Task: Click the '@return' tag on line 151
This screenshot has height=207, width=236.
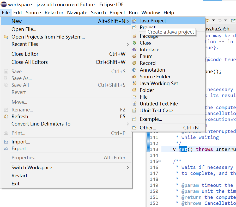Action: point(191,197)
